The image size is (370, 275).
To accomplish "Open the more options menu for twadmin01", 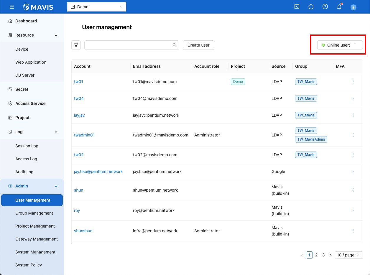I will pos(353,135).
